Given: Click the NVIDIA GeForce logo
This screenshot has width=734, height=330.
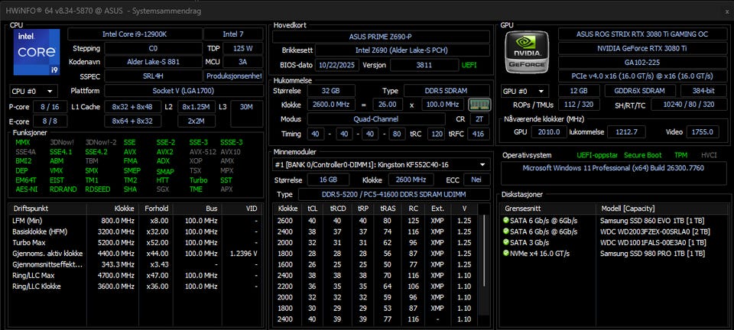Looking at the screenshot, I should coord(526,54).
